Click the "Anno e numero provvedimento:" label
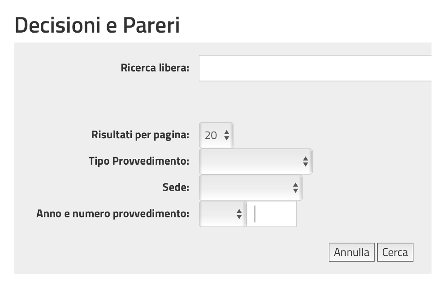 [112, 213]
